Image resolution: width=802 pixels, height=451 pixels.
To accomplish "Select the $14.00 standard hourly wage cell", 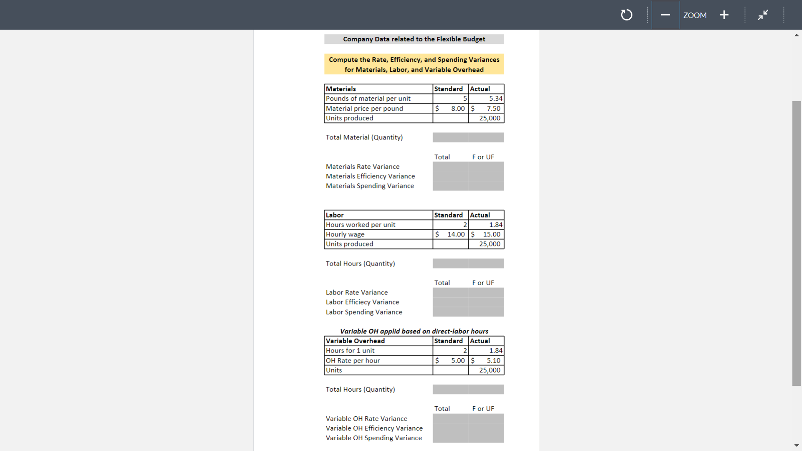I will [450, 234].
